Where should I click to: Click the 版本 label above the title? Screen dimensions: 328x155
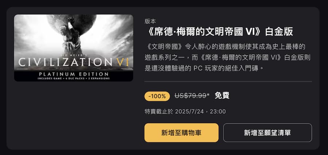pyautogui.click(x=150, y=21)
